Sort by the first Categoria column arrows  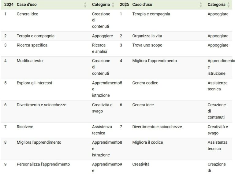tap(113, 5)
